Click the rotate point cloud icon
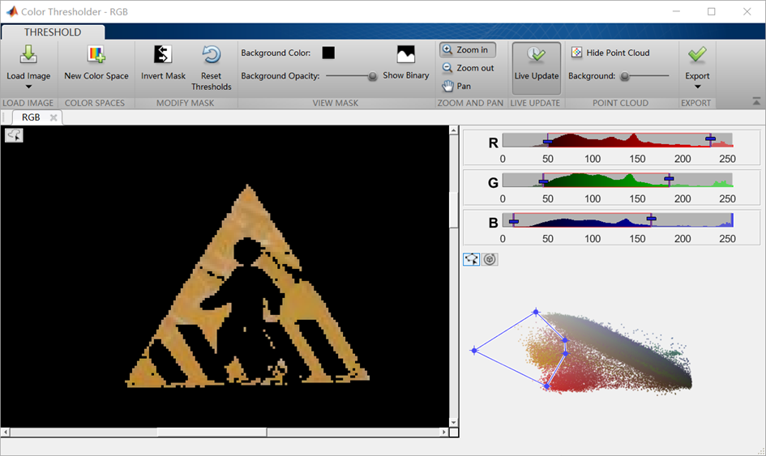This screenshot has height=456, width=766. coord(490,259)
